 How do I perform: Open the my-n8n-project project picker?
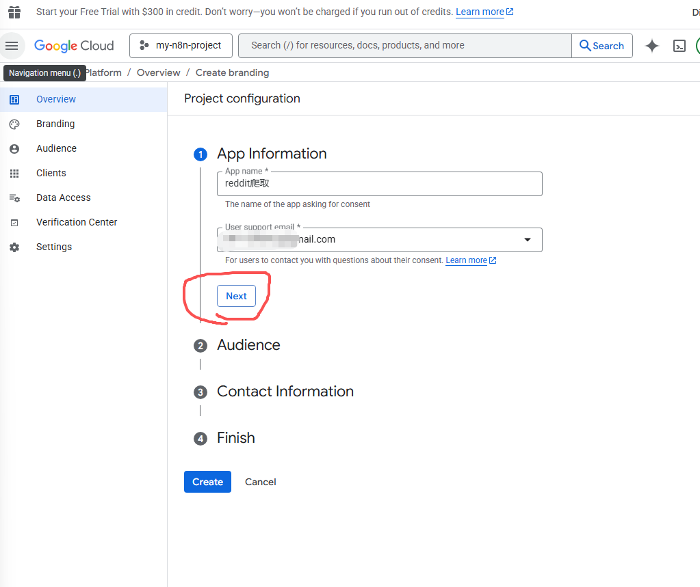pyautogui.click(x=181, y=46)
